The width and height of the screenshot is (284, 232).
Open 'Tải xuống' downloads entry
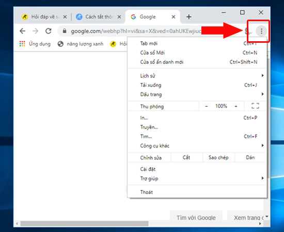tap(197, 85)
